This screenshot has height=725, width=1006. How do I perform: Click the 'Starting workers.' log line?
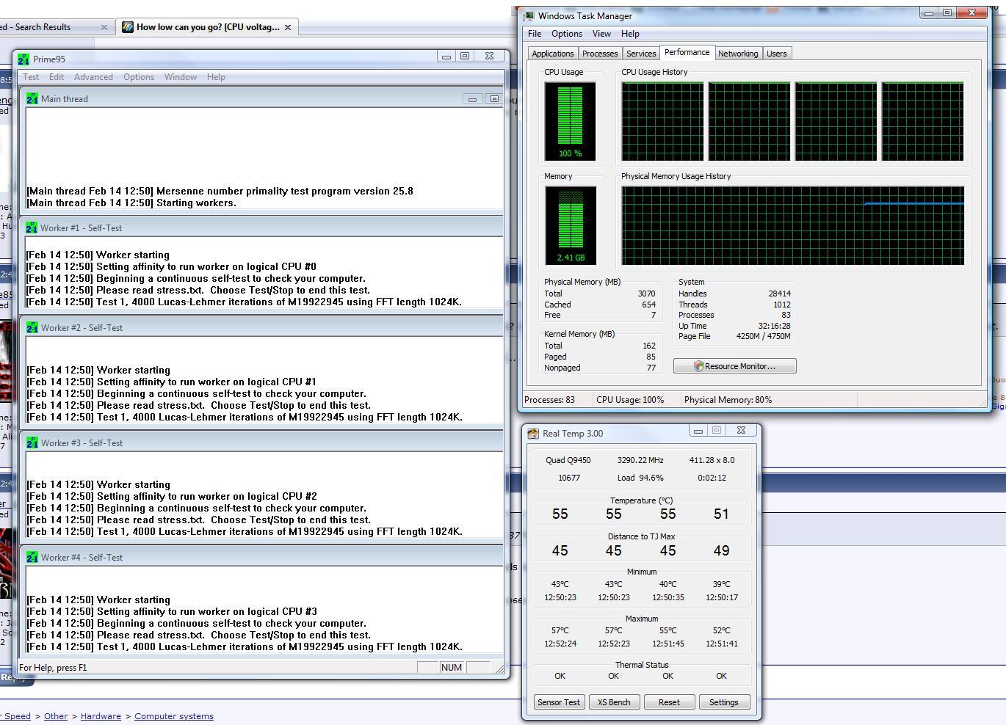(x=196, y=203)
